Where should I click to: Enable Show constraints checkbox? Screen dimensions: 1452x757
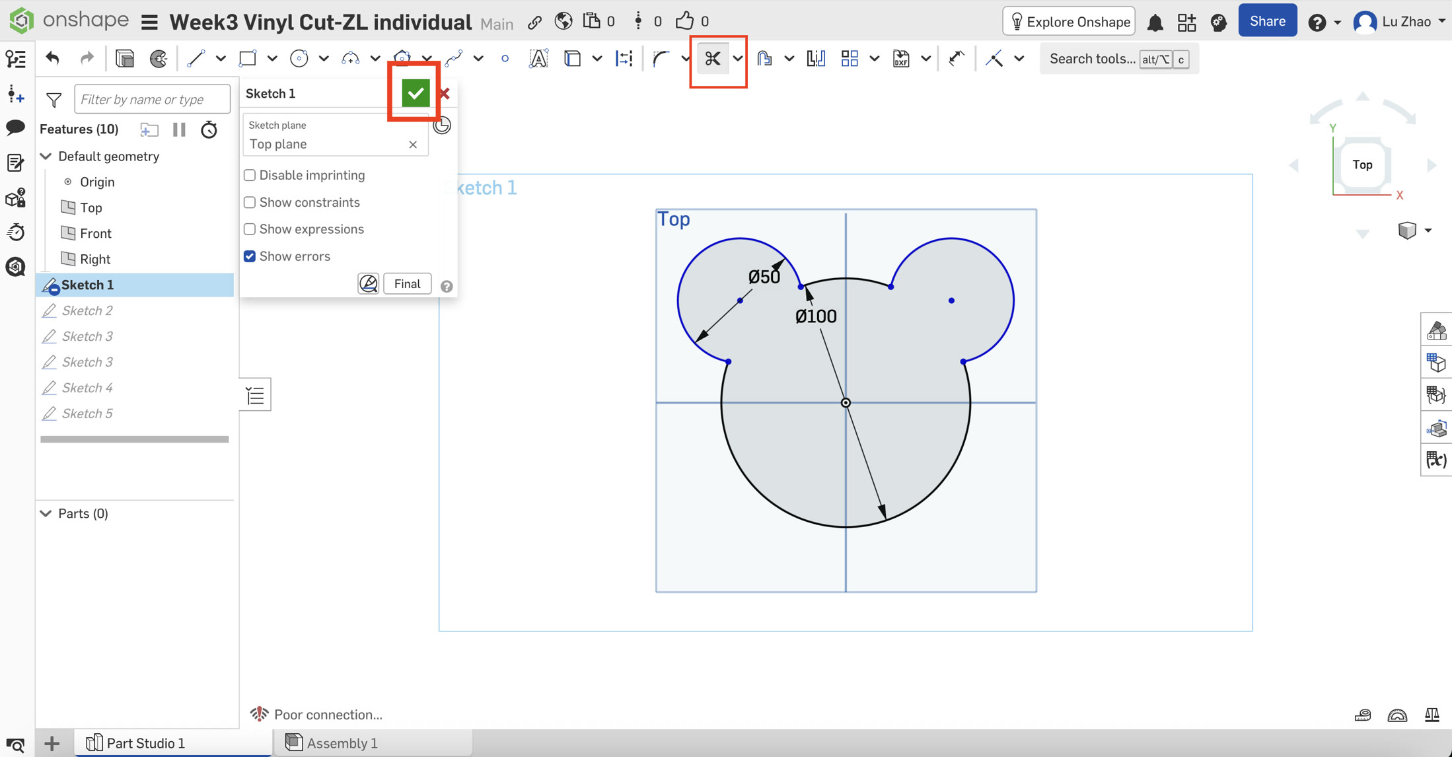(x=250, y=202)
